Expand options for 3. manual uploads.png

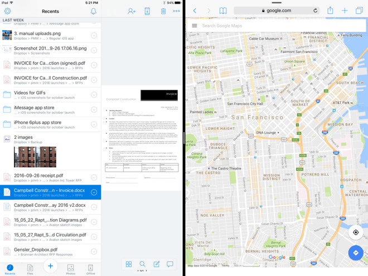coord(94,36)
